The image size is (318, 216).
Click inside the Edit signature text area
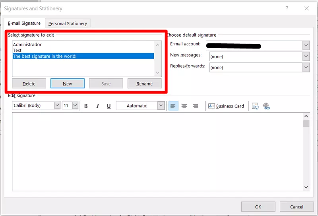157,152
